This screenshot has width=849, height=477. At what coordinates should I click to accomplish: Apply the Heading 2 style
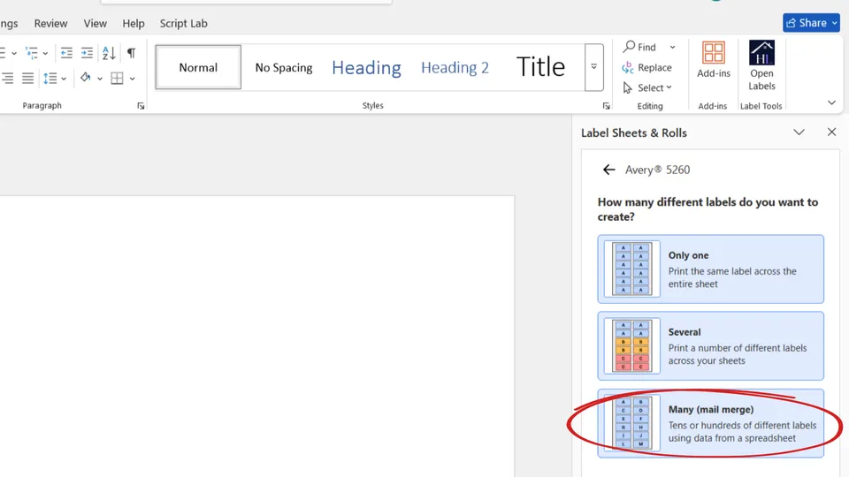[x=455, y=67]
